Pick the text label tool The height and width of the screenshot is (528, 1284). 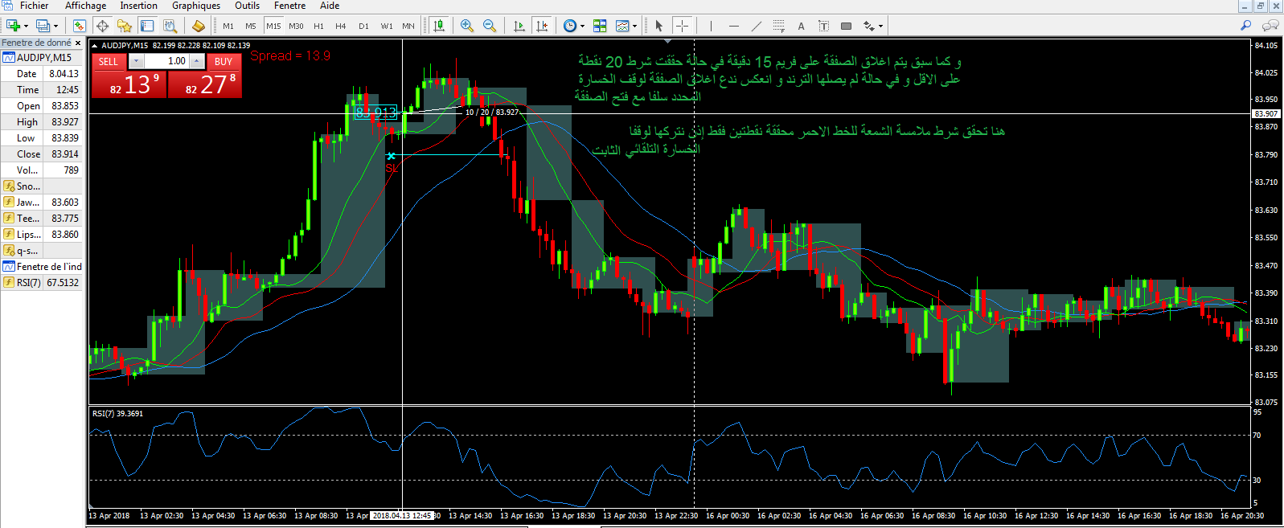coord(801,26)
